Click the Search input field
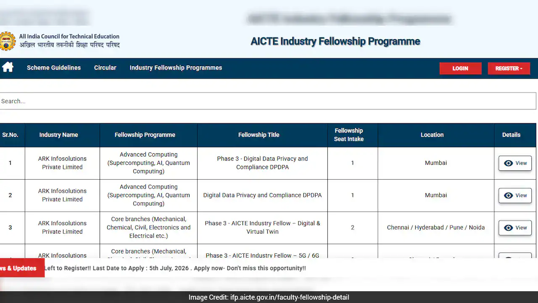538x303 pixels. (x=268, y=101)
